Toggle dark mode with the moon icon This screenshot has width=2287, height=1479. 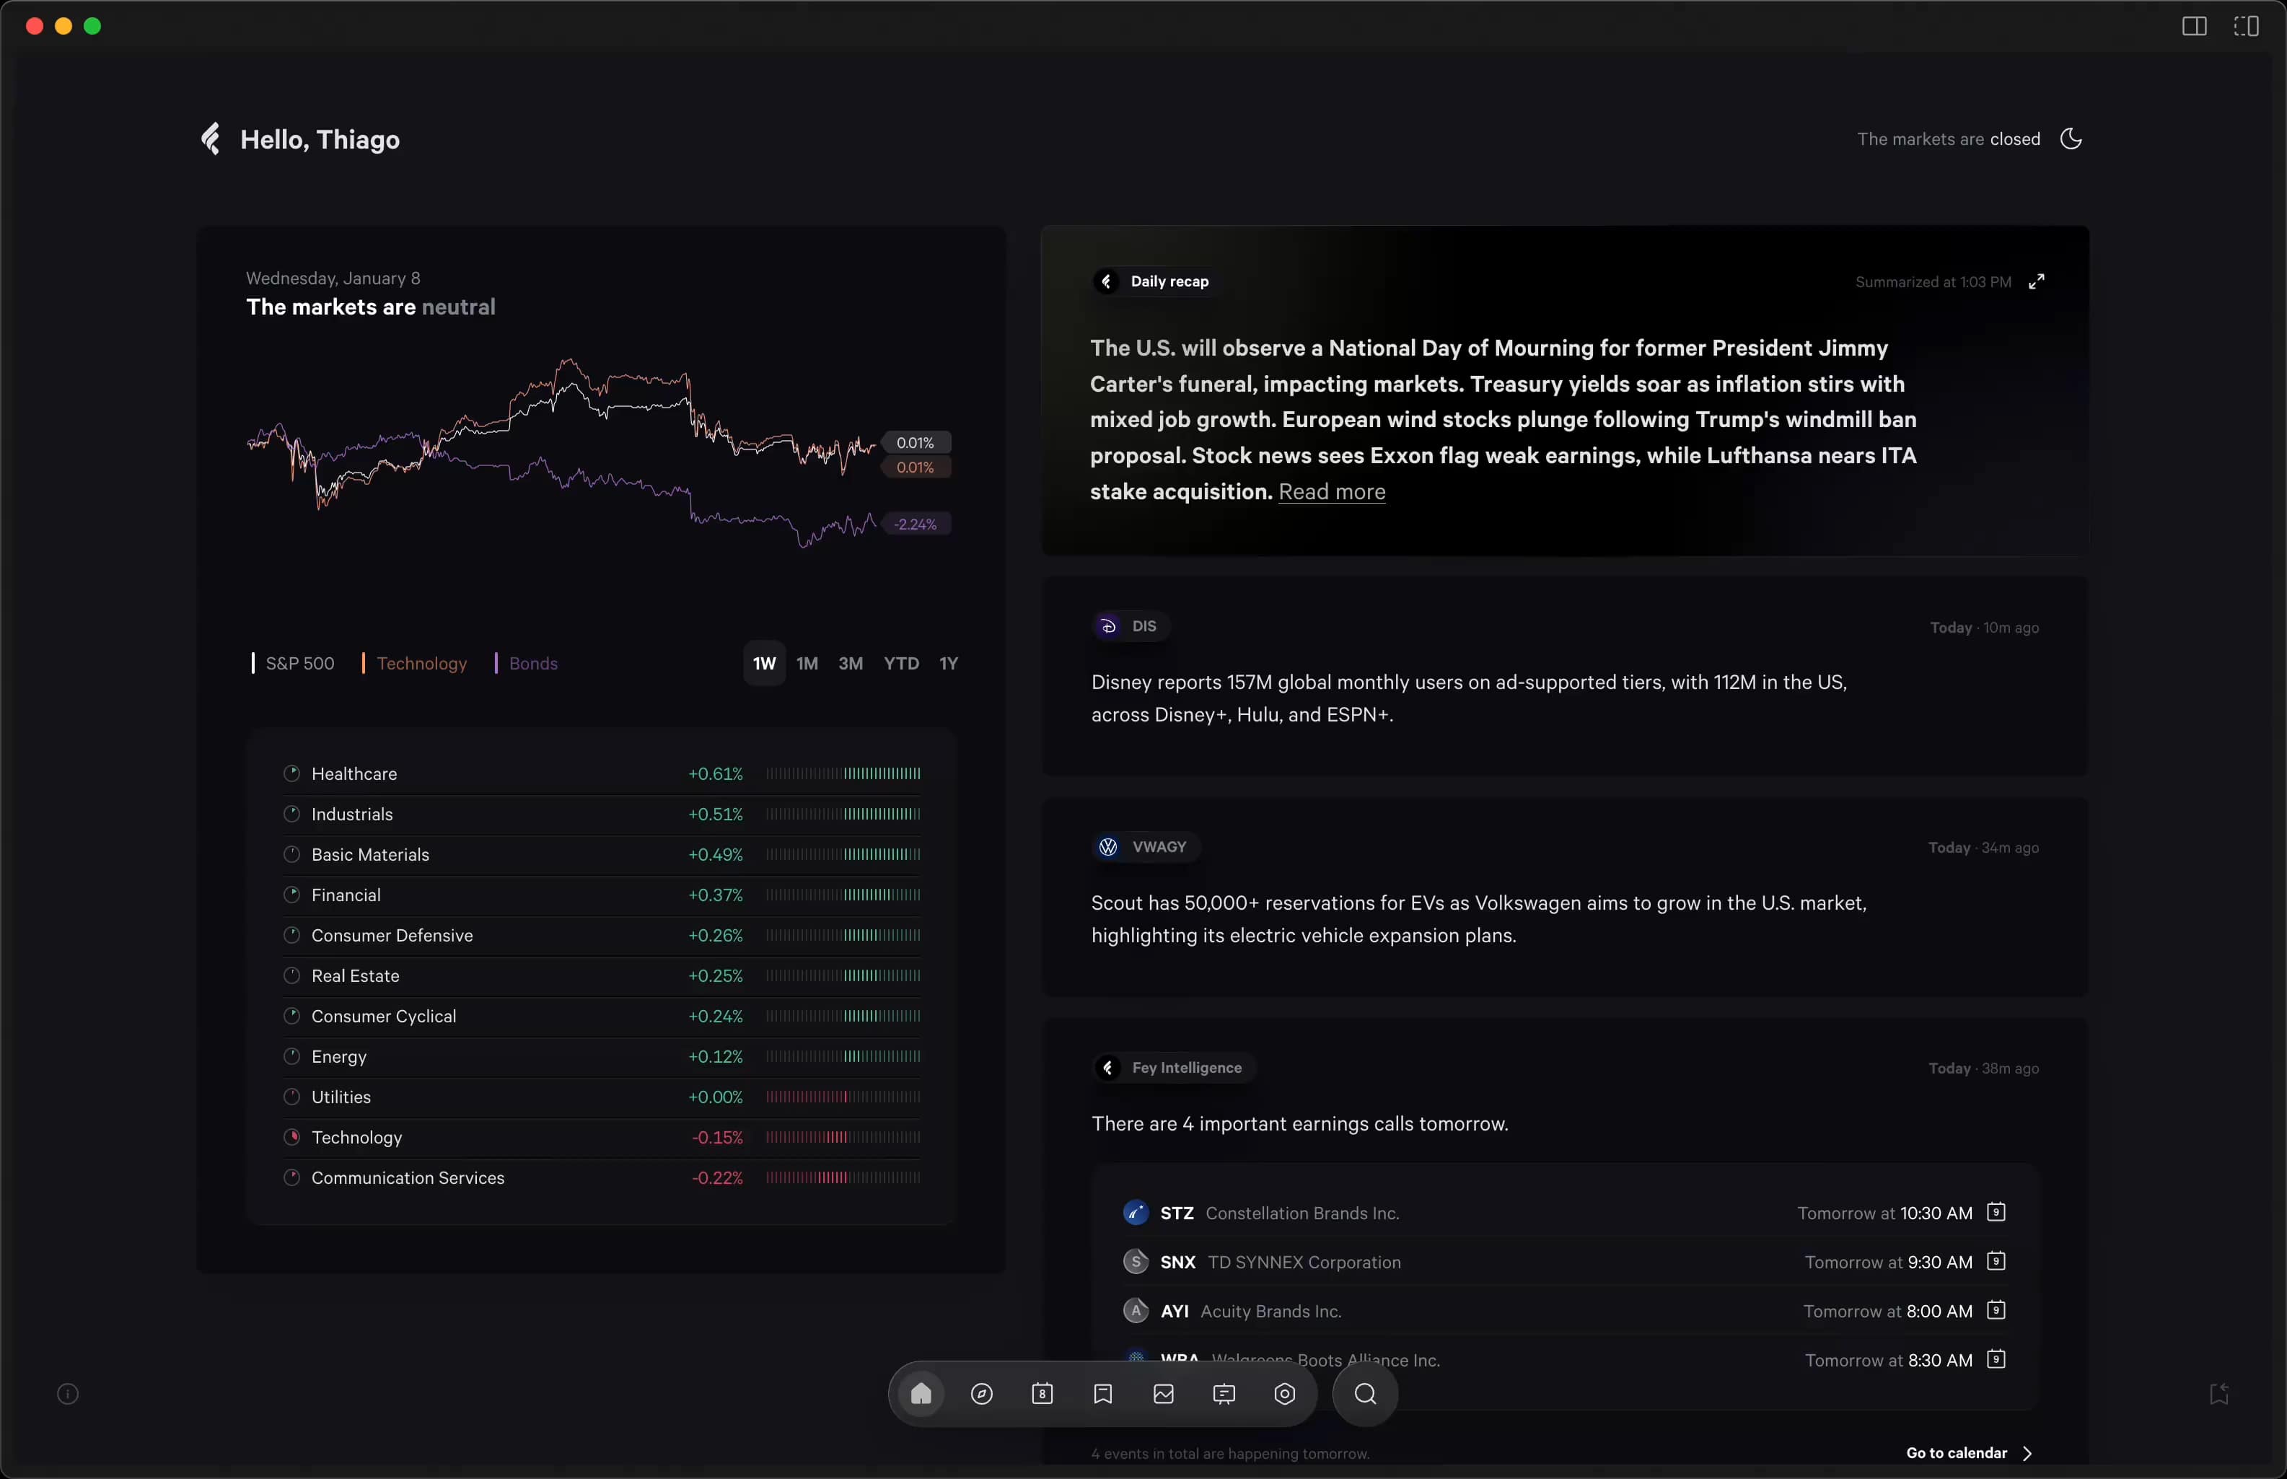pos(2073,139)
